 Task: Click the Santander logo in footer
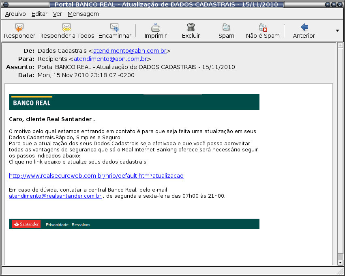(x=26, y=224)
